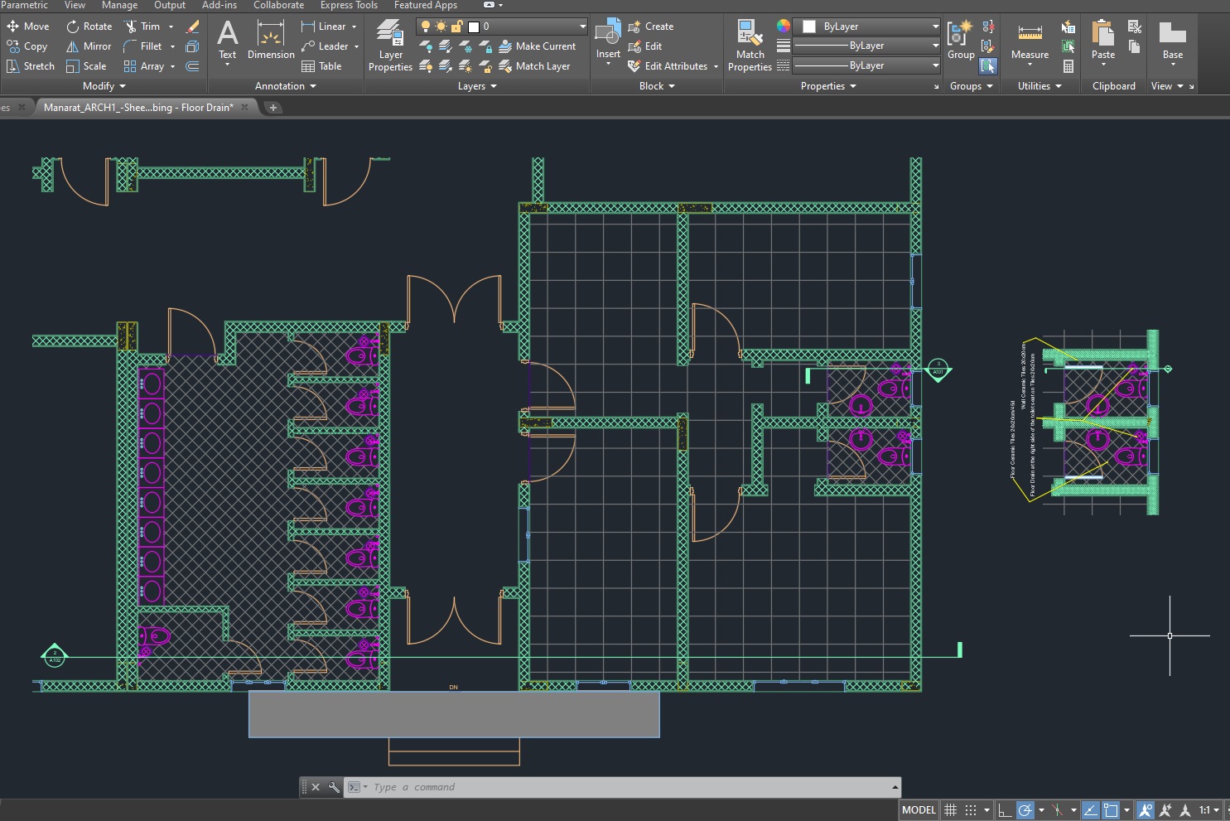Viewport: 1230px width, 821px height.
Task: Click Create block
Action: tap(650, 27)
